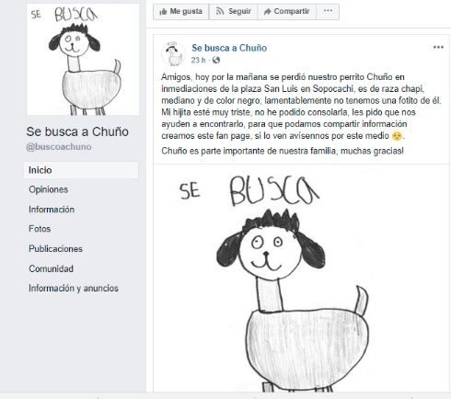Viewport: 451px width, 399px height.
Task: Open the page options ellipsis button
Action: [x=328, y=11]
